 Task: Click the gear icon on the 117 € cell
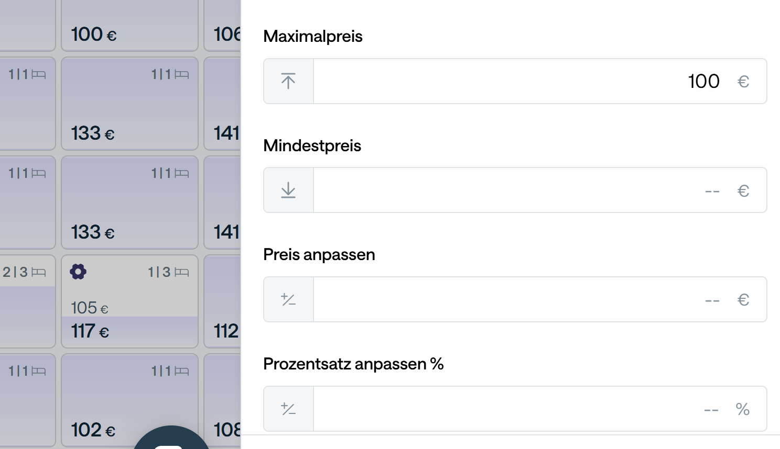[78, 272]
